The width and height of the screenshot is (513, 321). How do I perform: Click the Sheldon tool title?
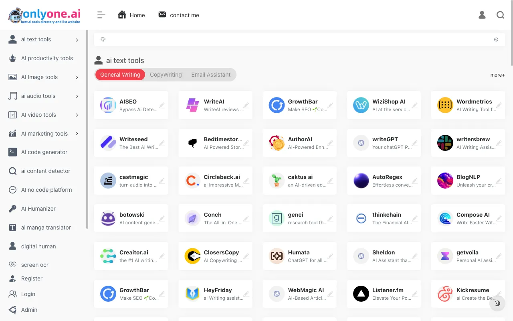[x=384, y=252]
